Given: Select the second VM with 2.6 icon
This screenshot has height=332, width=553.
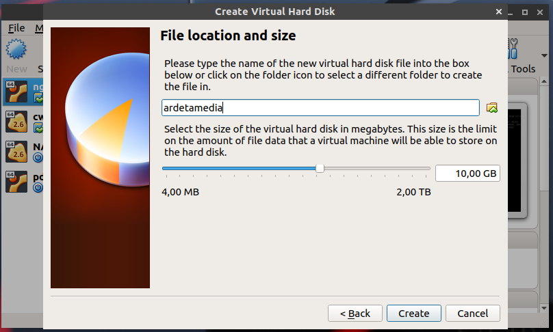Looking at the screenshot, I should (x=16, y=123).
